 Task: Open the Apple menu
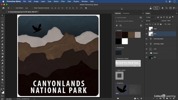pyautogui.click(x=3, y=1)
